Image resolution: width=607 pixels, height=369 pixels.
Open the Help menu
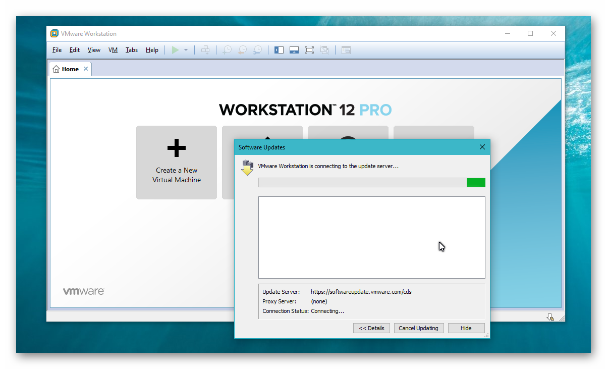coord(152,50)
